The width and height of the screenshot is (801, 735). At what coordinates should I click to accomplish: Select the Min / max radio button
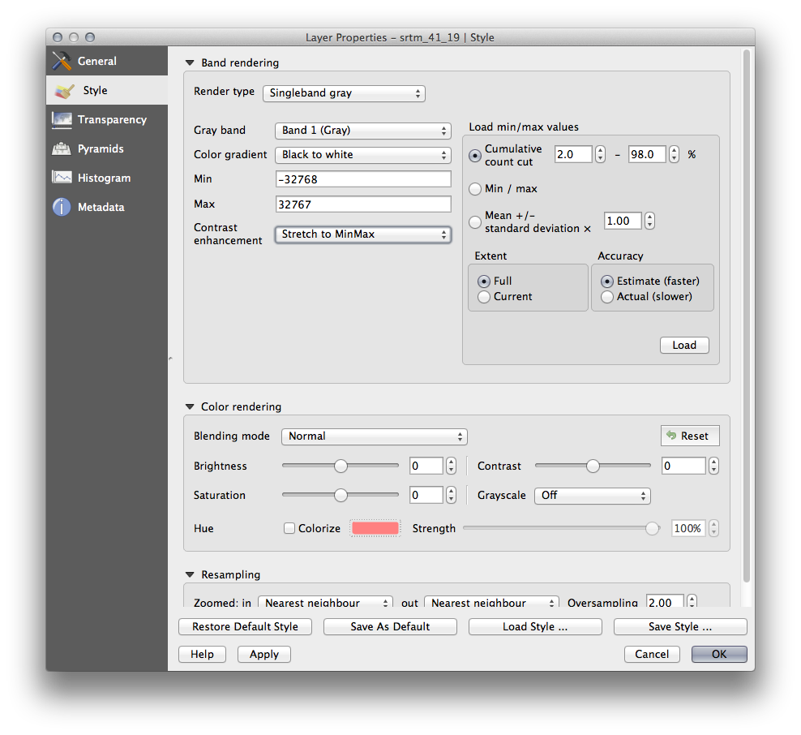point(475,188)
